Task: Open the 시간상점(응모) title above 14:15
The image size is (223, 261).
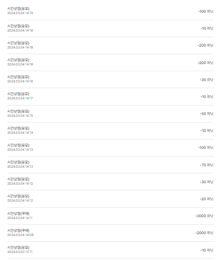Action: 18,111
